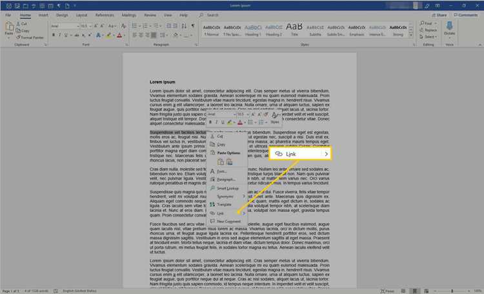Click the ribbon Numbering list icon
The height and width of the screenshot is (294, 484).
coord(146,26)
